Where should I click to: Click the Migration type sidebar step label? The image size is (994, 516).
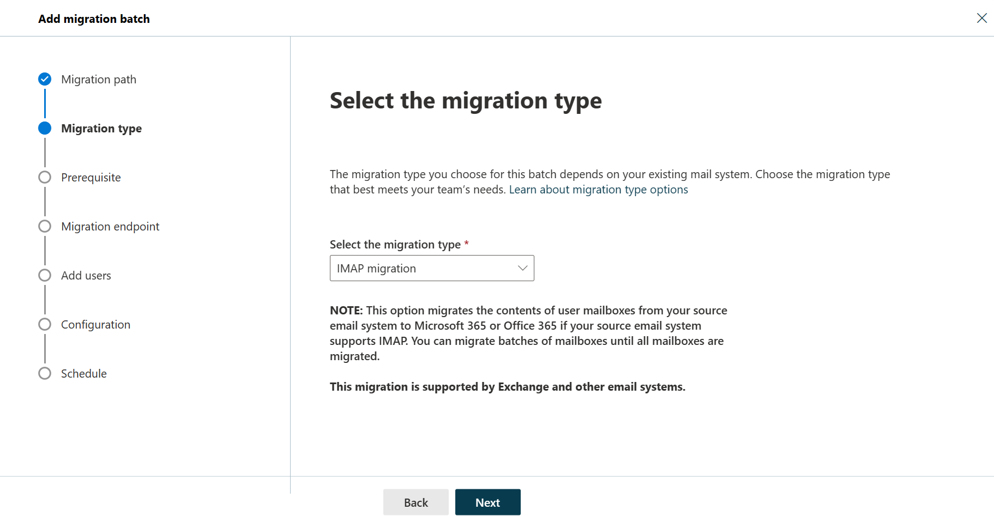101,128
